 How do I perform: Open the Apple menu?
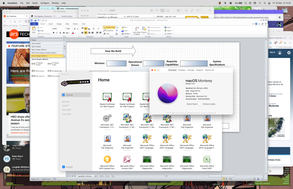(x=4, y=3)
